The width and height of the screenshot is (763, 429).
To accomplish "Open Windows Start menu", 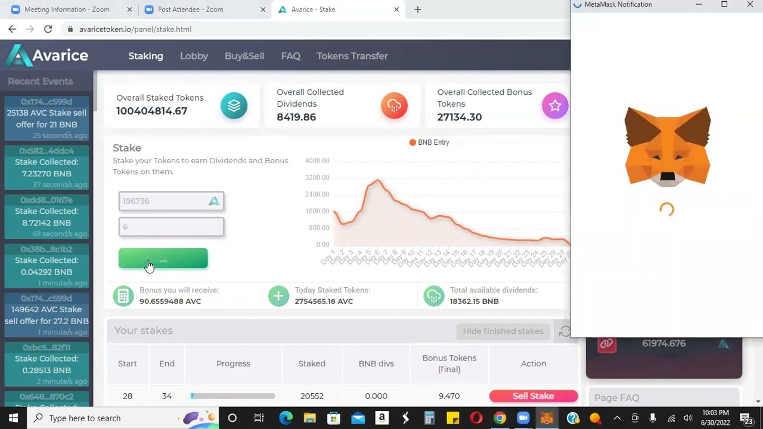I will (13, 418).
